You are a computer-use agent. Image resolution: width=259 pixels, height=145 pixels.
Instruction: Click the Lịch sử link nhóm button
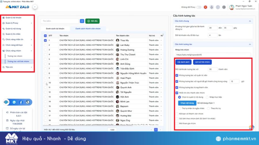coord(202,62)
